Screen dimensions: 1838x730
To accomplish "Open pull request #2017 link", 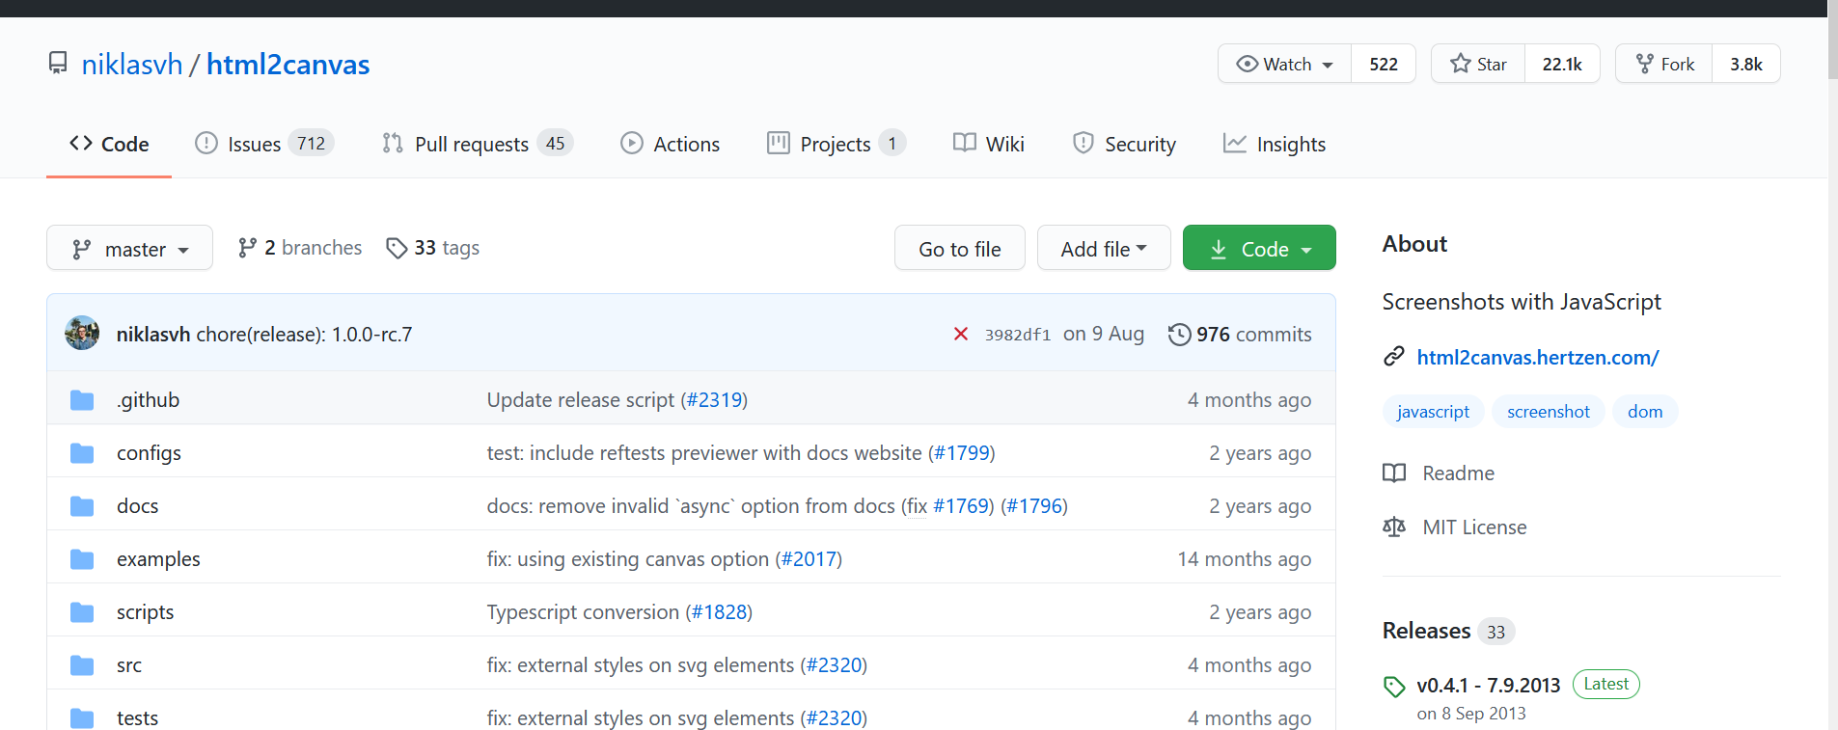I will click(809, 559).
